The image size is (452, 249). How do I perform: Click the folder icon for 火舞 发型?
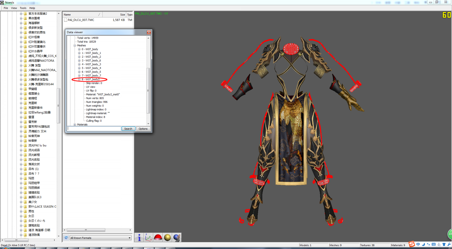click(x=25, y=65)
